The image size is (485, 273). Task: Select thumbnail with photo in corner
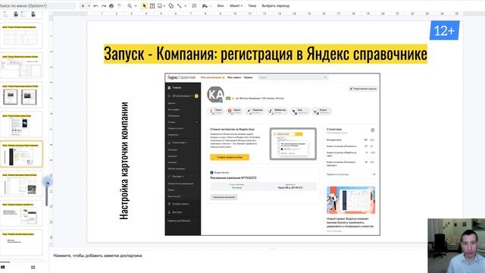[x=21, y=184]
